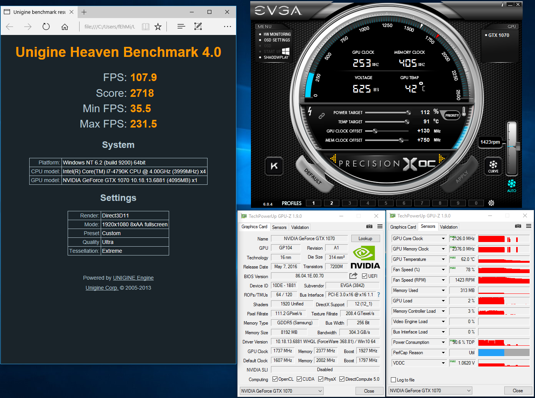Open SHADOWPLAY menu item
This screenshot has width=535, height=398.
(x=276, y=57)
